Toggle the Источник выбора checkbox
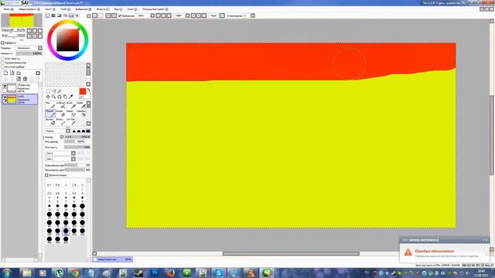Image resolution: width=495 pixels, height=278 pixels. point(3,67)
